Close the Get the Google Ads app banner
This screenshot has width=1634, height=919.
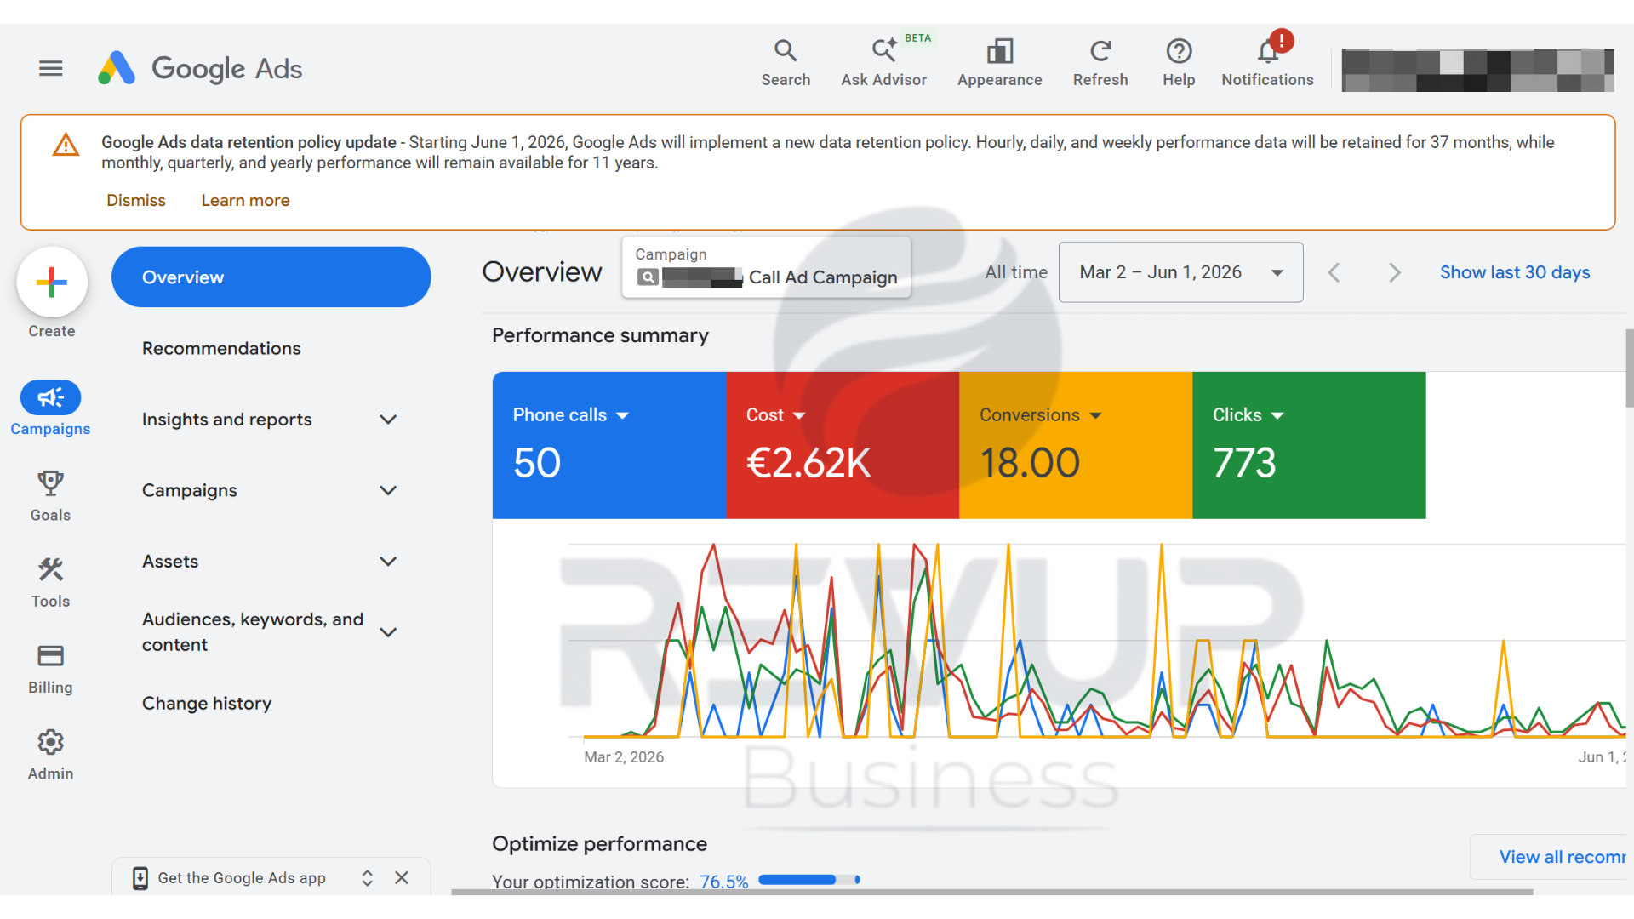tap(402, 877)
